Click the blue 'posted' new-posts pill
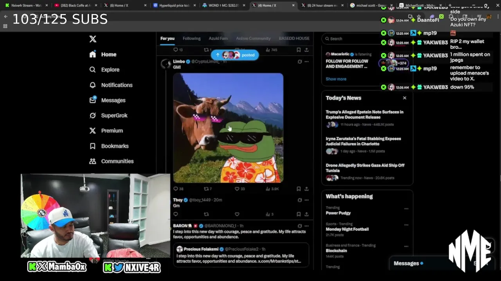Image resolution: width=501 pixels, height=281 pixels. click(x=235, y=55)
